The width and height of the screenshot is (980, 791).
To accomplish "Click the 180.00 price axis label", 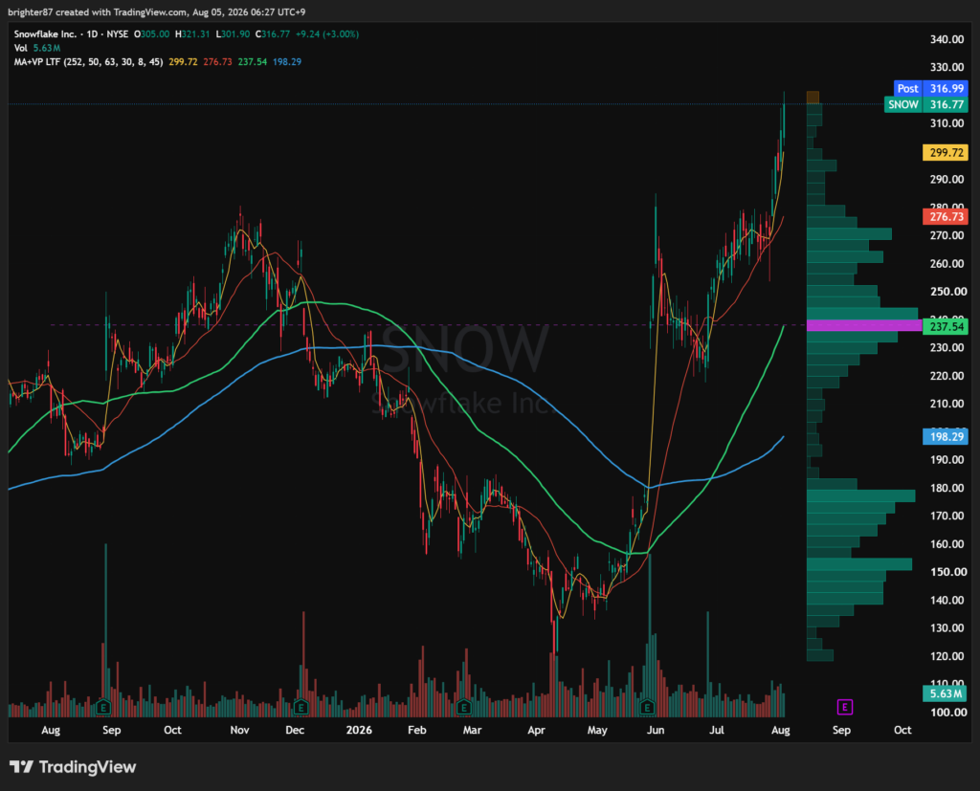I will [x=947, y=488].
